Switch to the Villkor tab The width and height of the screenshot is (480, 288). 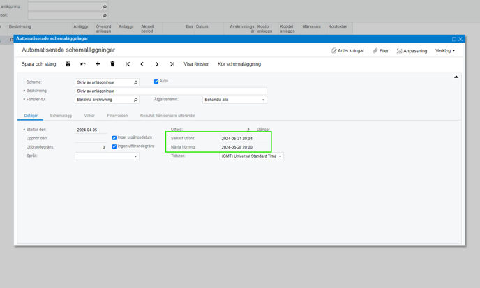click(89, 116)
